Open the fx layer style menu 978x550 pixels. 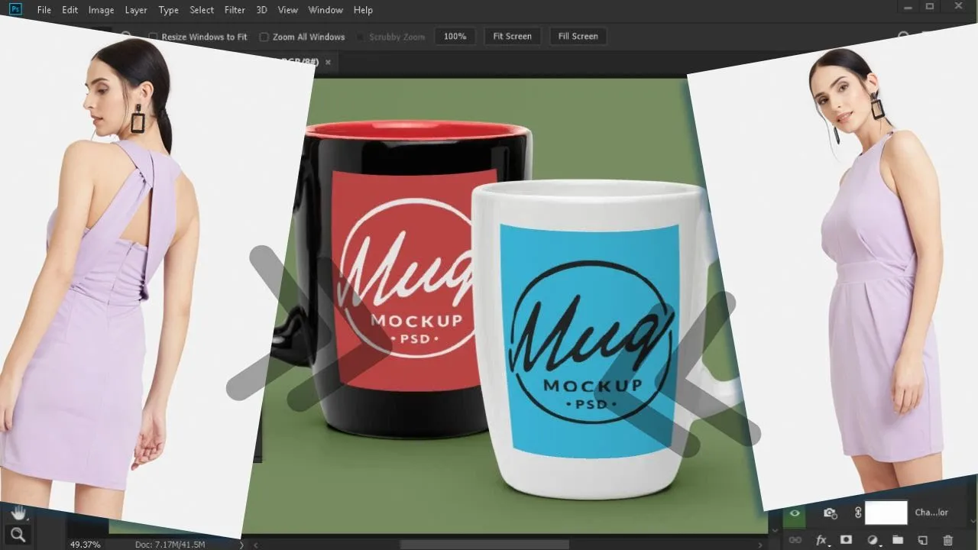click(x=822, y=540)
